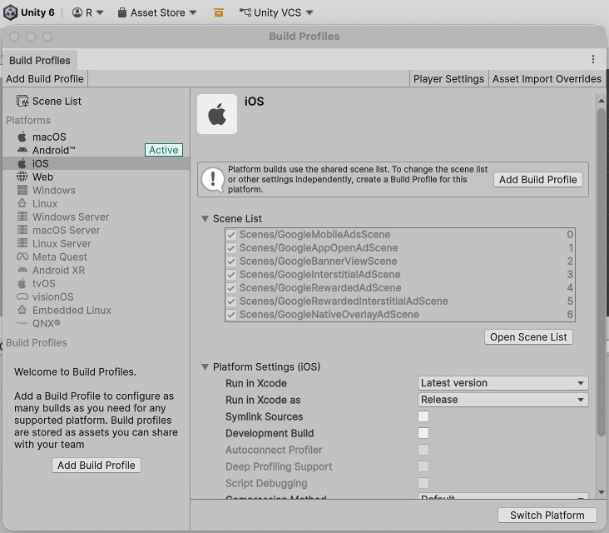Click the warning exclamation icon
The image size is (609, 533).
pos(212,180)
